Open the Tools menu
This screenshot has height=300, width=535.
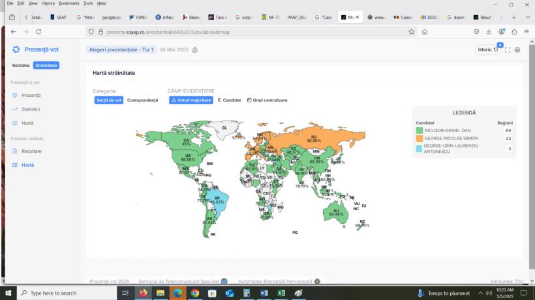pos(88,3)
